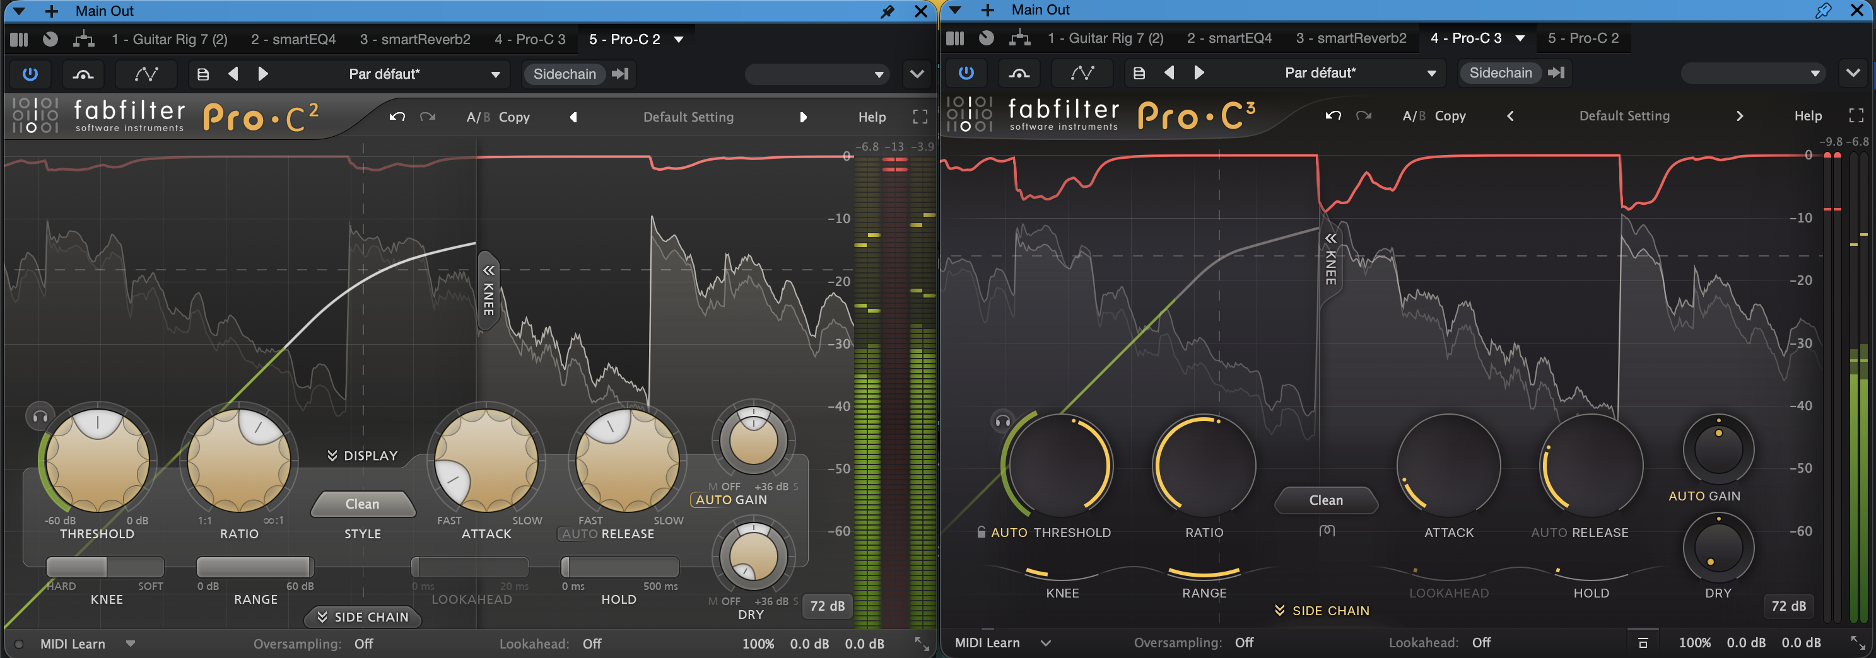Expand the SIDE CHAIN panel in Pro-C 2
1876x658 pixels.
tap(362, 616)
